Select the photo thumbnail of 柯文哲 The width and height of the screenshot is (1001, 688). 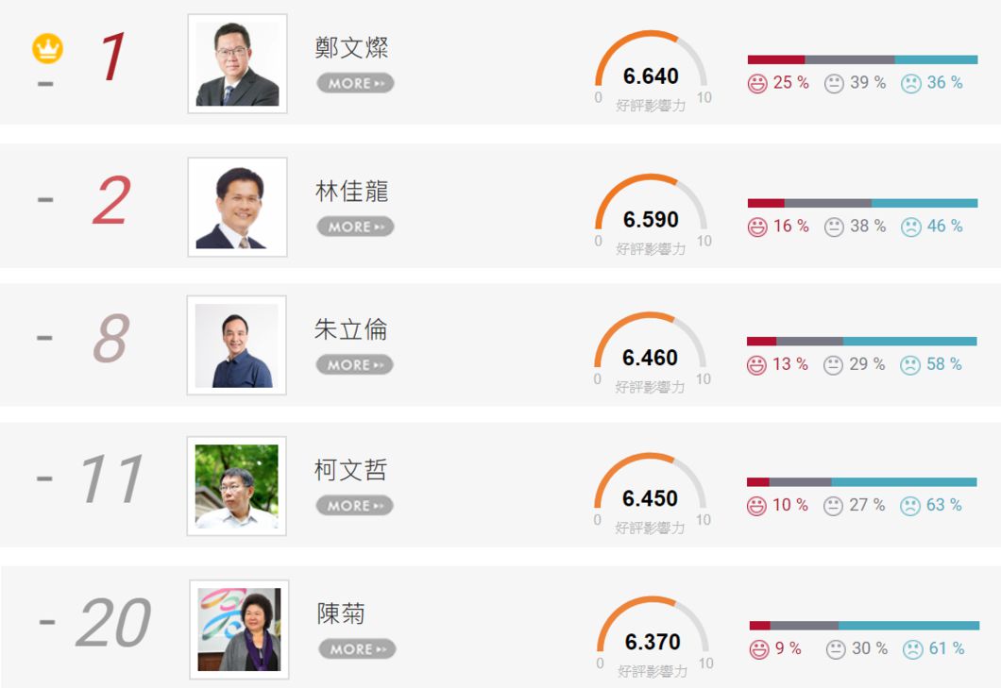click(237, 486)
